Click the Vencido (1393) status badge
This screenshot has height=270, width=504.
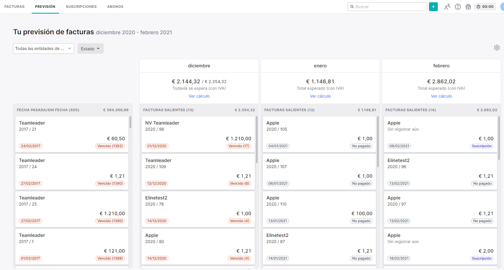pos(110,146)
